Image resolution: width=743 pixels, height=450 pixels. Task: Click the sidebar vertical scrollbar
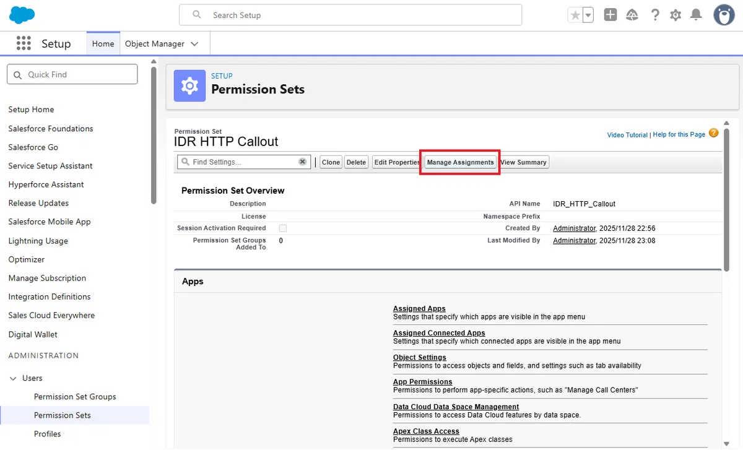pos(154,135)
